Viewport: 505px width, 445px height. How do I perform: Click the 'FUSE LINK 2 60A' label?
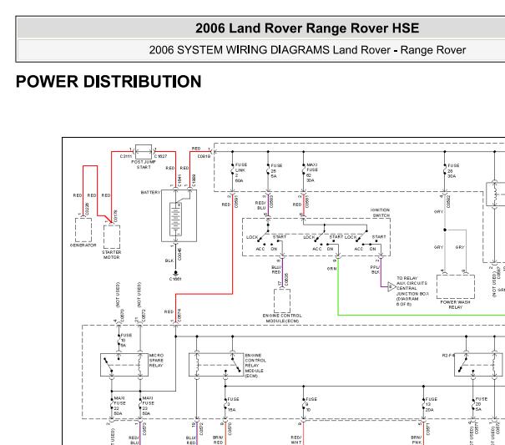[x=241, y=173]
